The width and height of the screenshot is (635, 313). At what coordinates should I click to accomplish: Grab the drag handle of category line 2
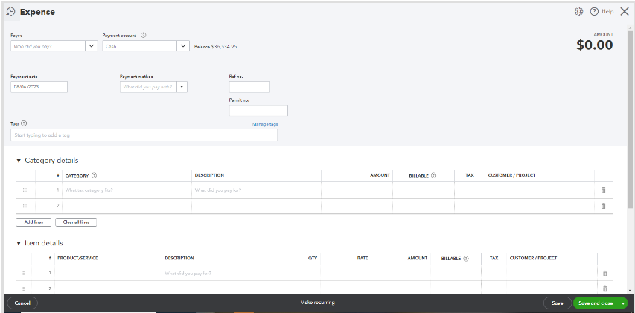[x=25, y=206]
